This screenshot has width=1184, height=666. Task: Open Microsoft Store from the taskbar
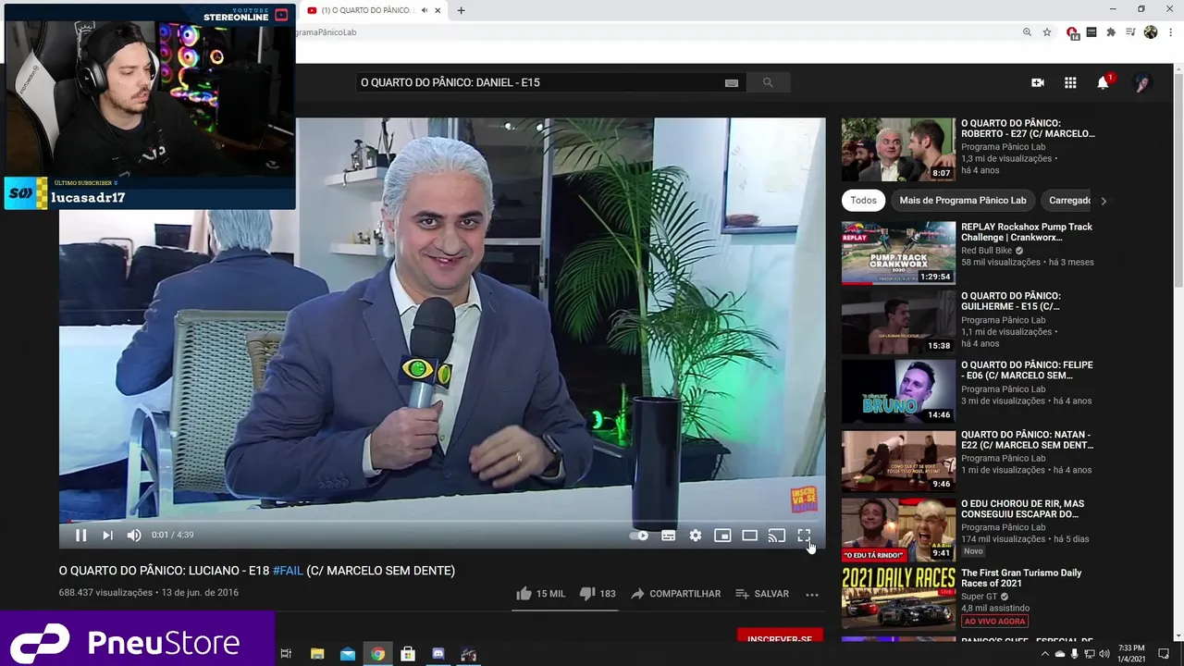pyautogui.click(x=408, y=654)
